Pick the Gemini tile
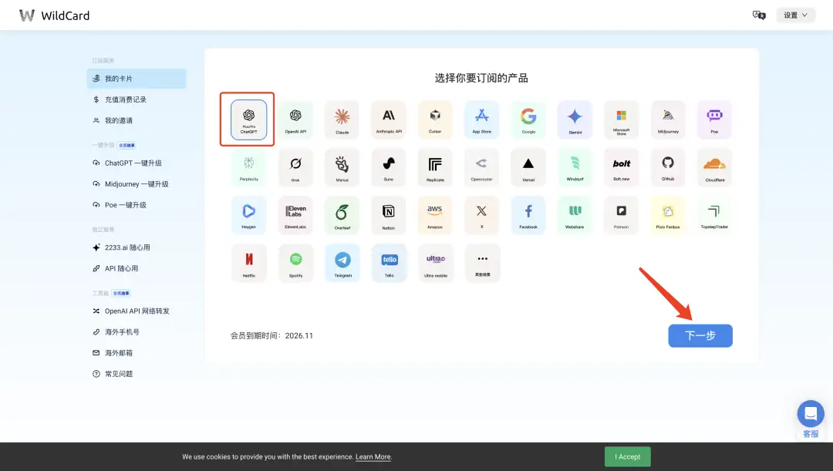Screen dimensions: 833x471 pyautogui.click(x=575, y=119)
